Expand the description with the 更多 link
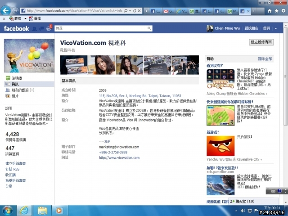 tap(106, 141)
